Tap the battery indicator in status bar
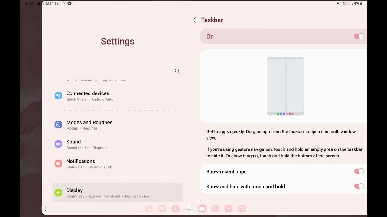387x217 pixels. (357, 3)
